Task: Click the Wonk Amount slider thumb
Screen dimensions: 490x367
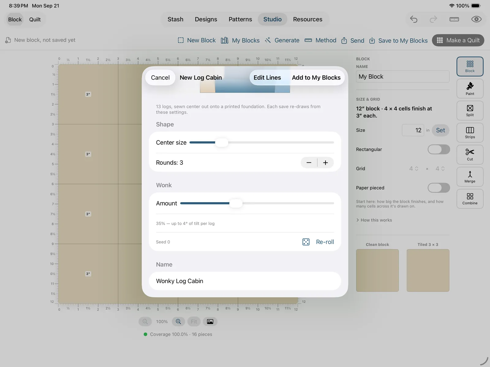Action: (236, 203)
